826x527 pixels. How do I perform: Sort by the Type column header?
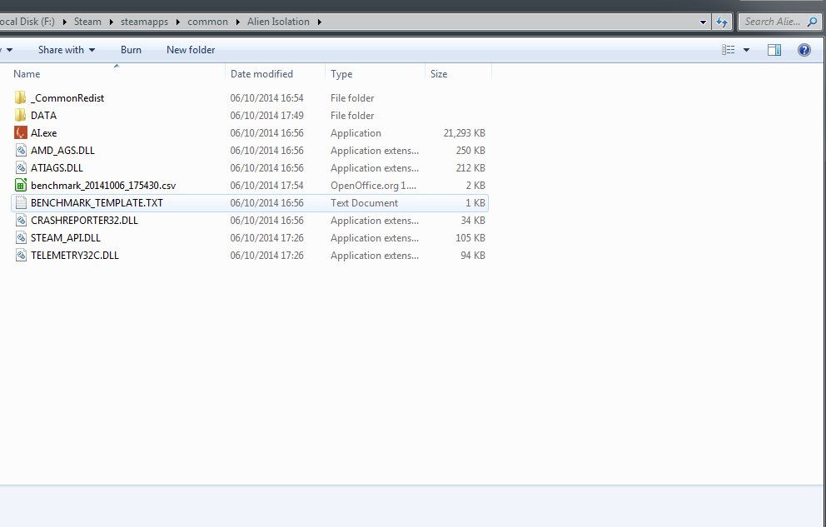pyautogui.click(x=341, y=74)
